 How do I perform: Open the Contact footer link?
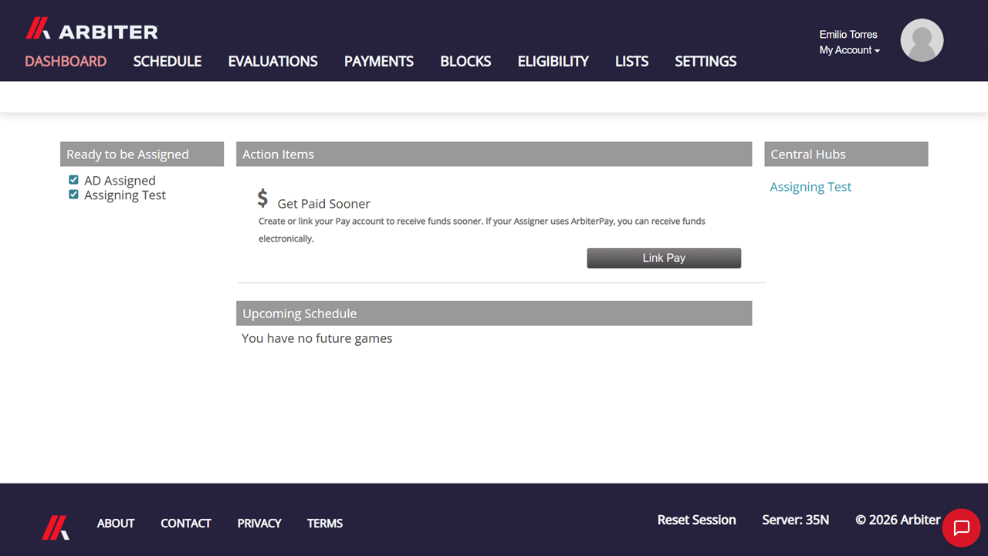[x=186, y=524]
